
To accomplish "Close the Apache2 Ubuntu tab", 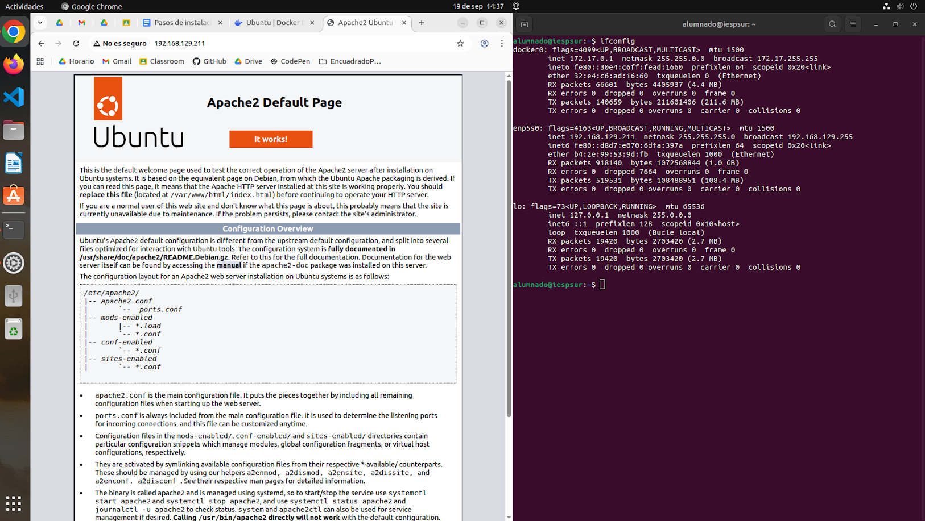I will (404, 23).
